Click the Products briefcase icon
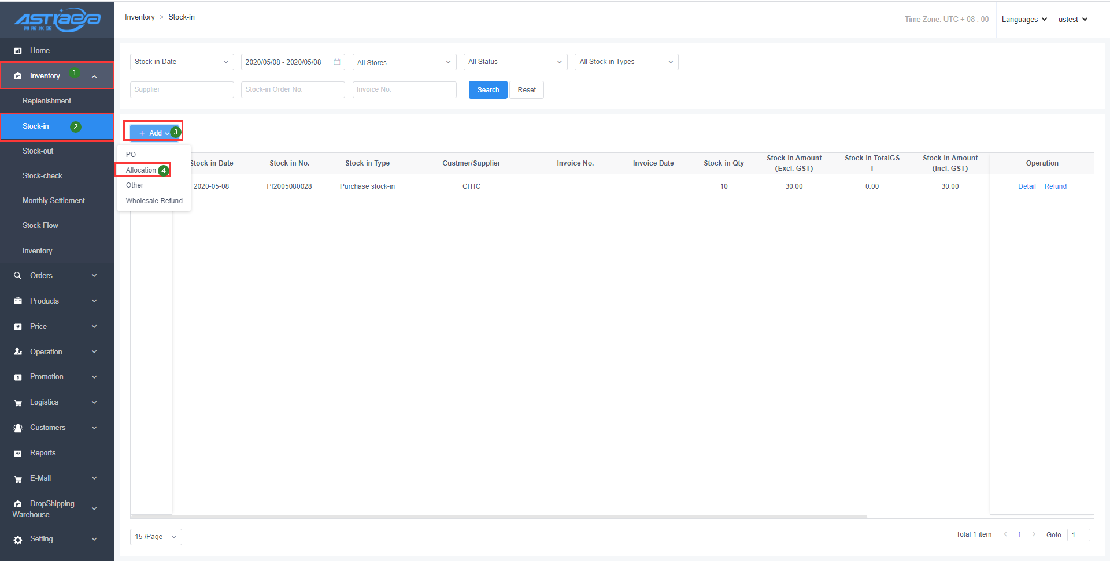The width and height of the screenshot is (1110, 561). coord(18,301)
